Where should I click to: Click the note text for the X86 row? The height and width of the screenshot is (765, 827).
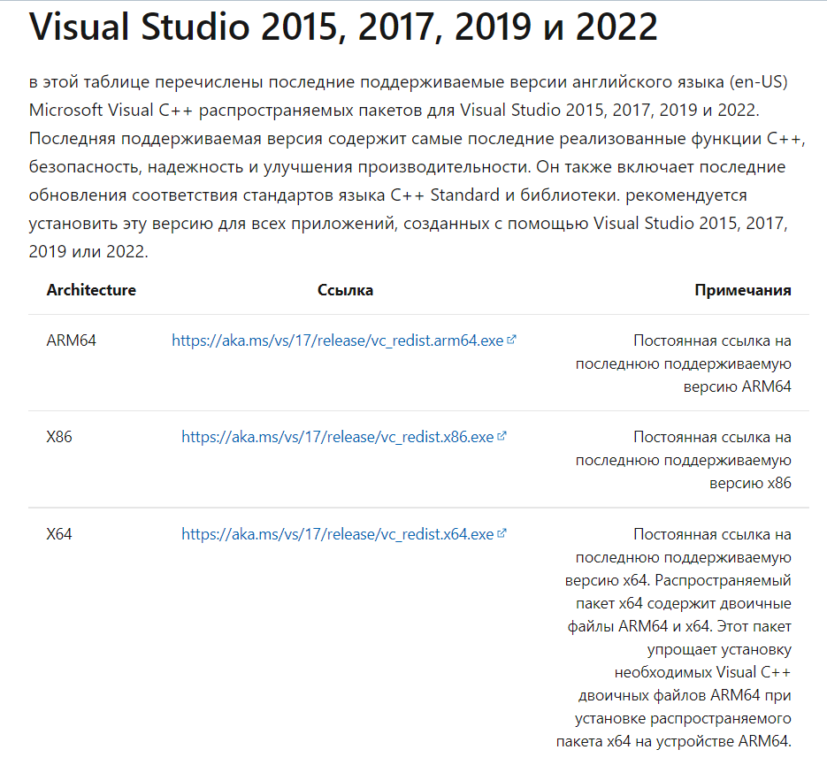point(683,460)
